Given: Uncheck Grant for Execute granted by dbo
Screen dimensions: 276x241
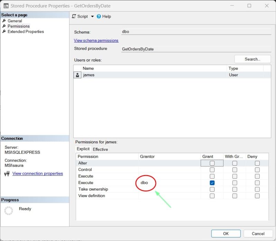Looking at the screenshot, I should tap(212, 183).
